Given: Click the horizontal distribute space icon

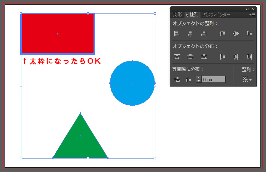Looking at the screenshot, I should 189,79.
